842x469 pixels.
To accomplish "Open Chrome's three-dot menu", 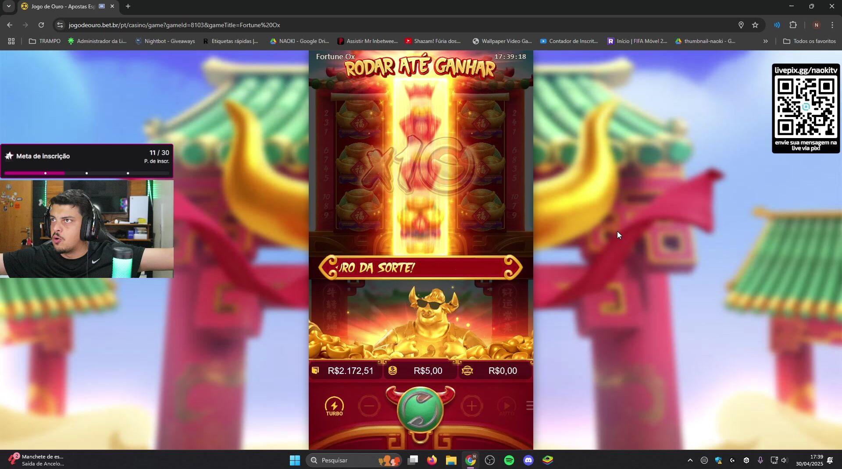I will (x=832, y=25).
